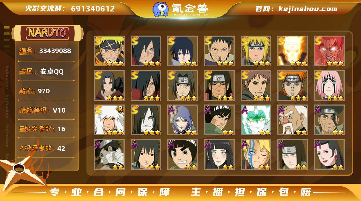Click the account number 33439088
Viewport: 361px width, 201px height.
(x=55, y=51)
